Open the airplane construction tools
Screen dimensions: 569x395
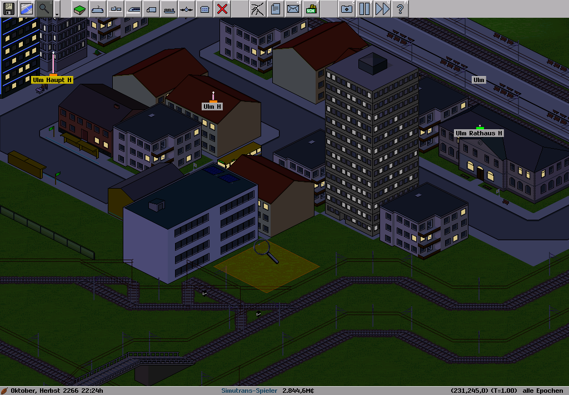pyautogui.click(x=187, y=8)
